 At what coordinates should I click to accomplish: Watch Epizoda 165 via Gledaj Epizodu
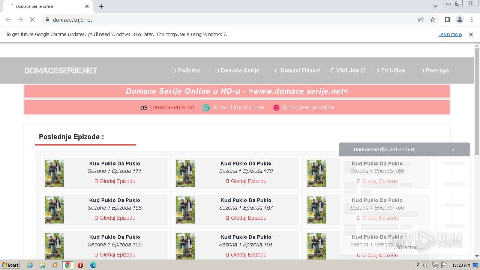115,255
